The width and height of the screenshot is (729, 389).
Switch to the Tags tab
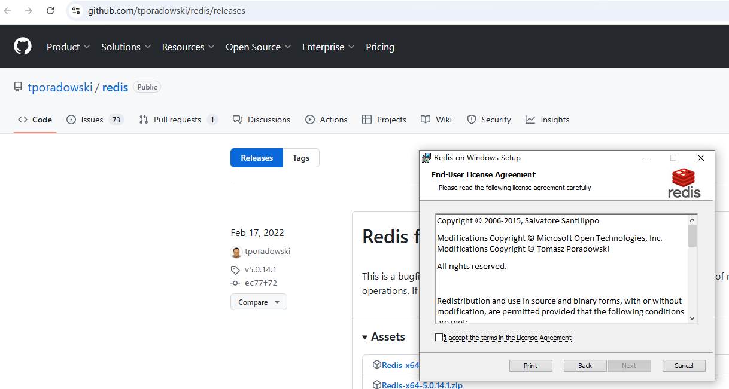(301, 158)
